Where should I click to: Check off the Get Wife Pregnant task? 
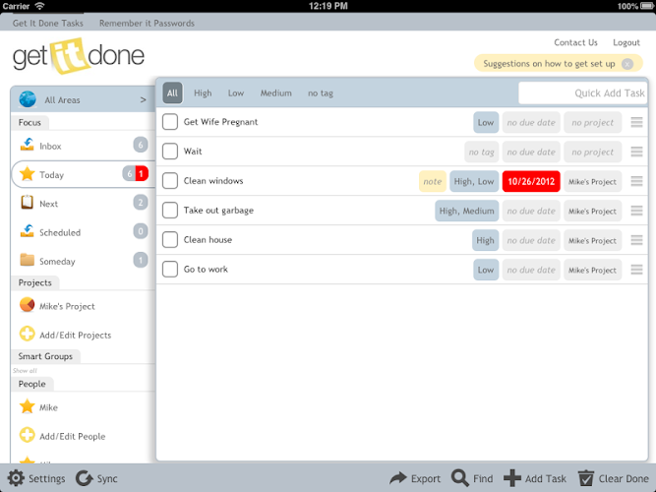(170, 122)
